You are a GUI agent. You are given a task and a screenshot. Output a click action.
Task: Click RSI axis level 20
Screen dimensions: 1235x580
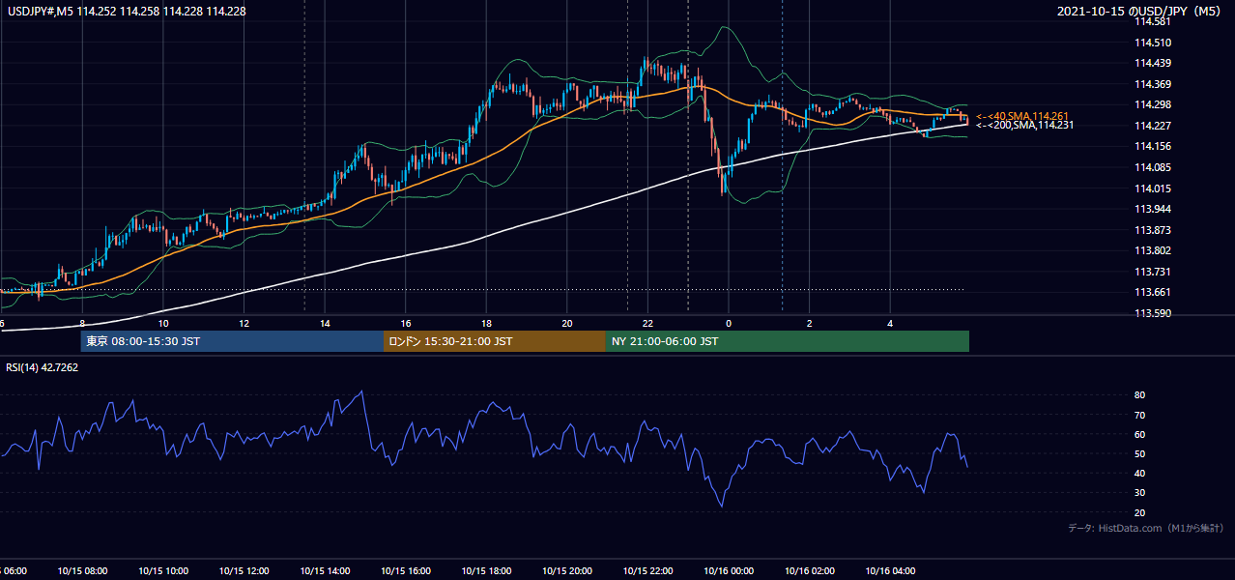tap(1139, 512)
